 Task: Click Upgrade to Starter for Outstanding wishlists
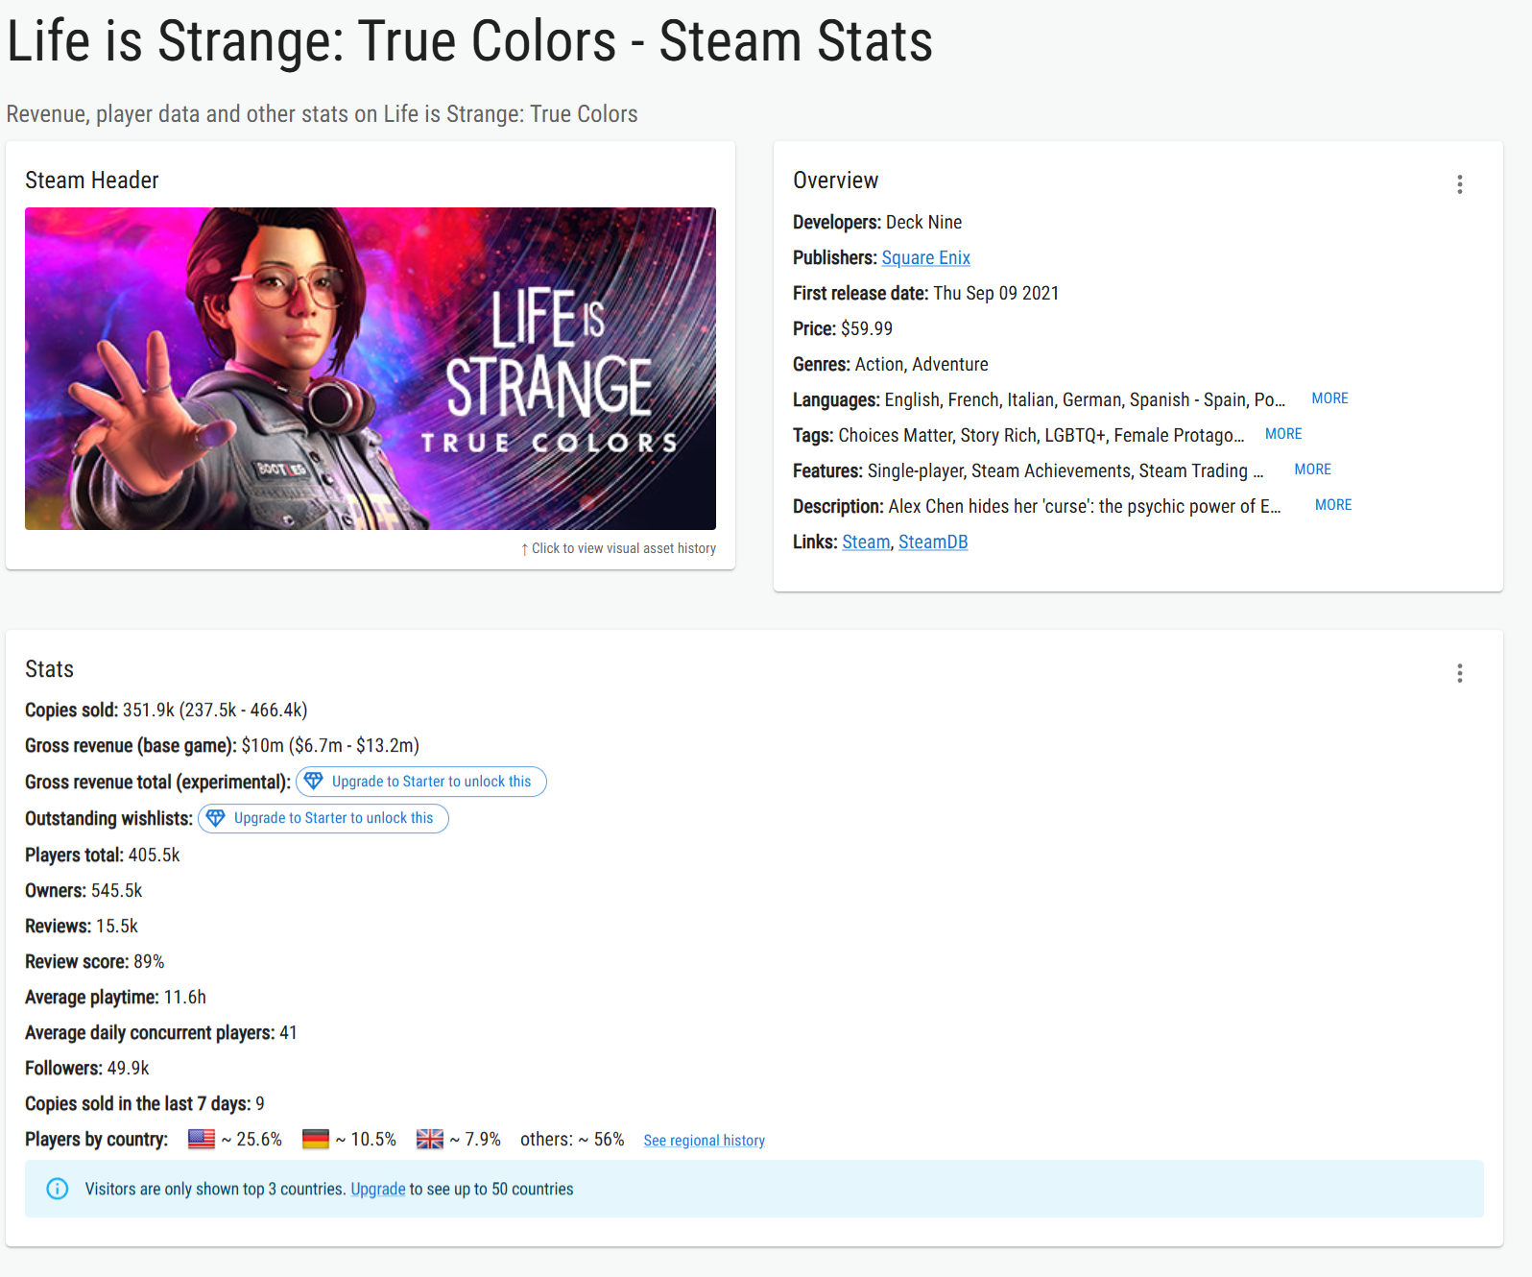323,818
